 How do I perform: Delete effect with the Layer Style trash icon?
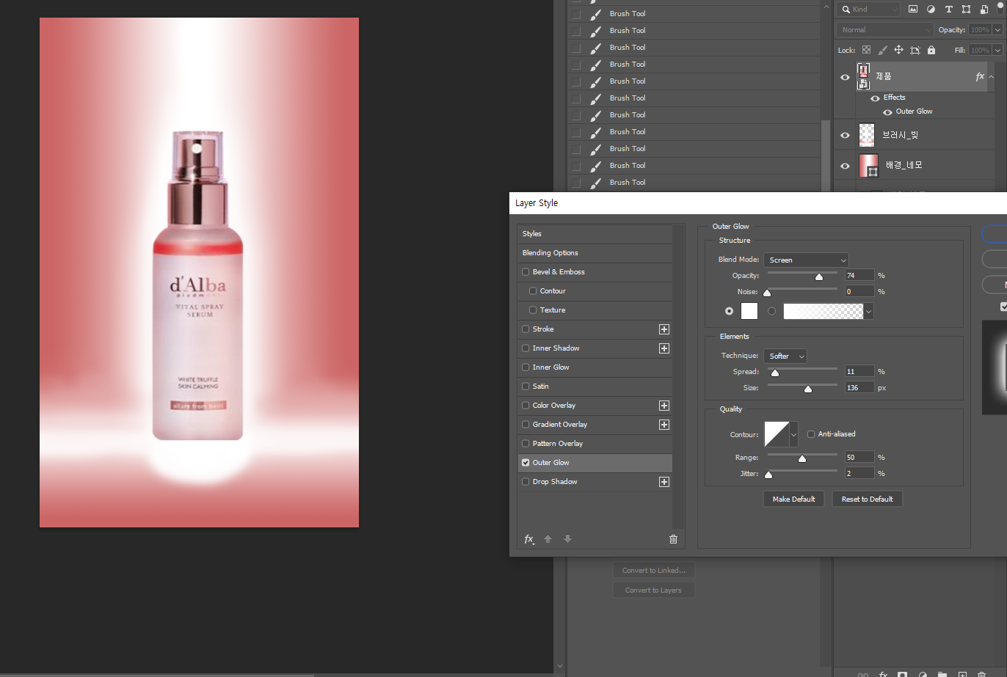tap(673, 539)
